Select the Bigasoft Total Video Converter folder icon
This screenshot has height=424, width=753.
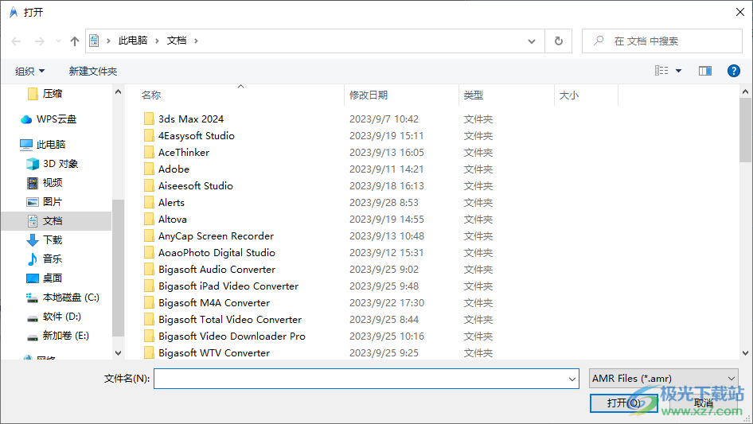(149, 319)
